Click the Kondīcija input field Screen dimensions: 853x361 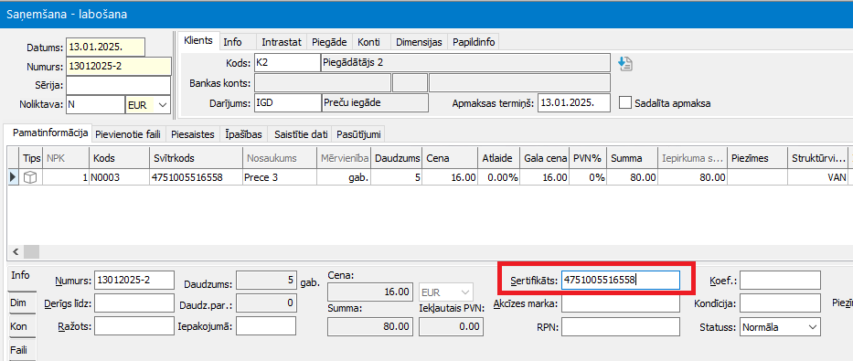[x=780, y=303]
